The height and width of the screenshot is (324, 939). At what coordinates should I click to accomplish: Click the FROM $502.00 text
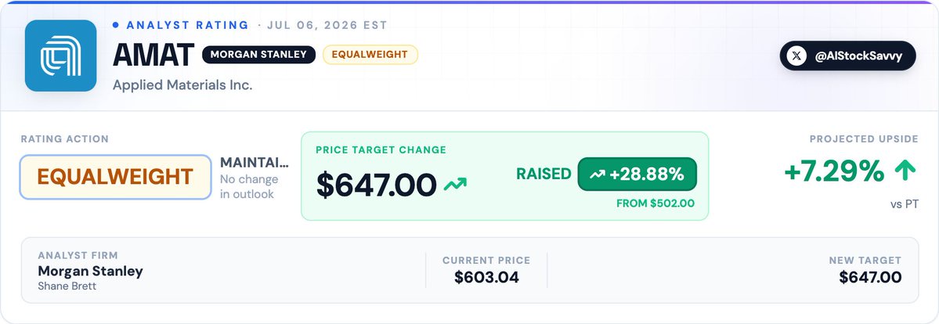655,203
